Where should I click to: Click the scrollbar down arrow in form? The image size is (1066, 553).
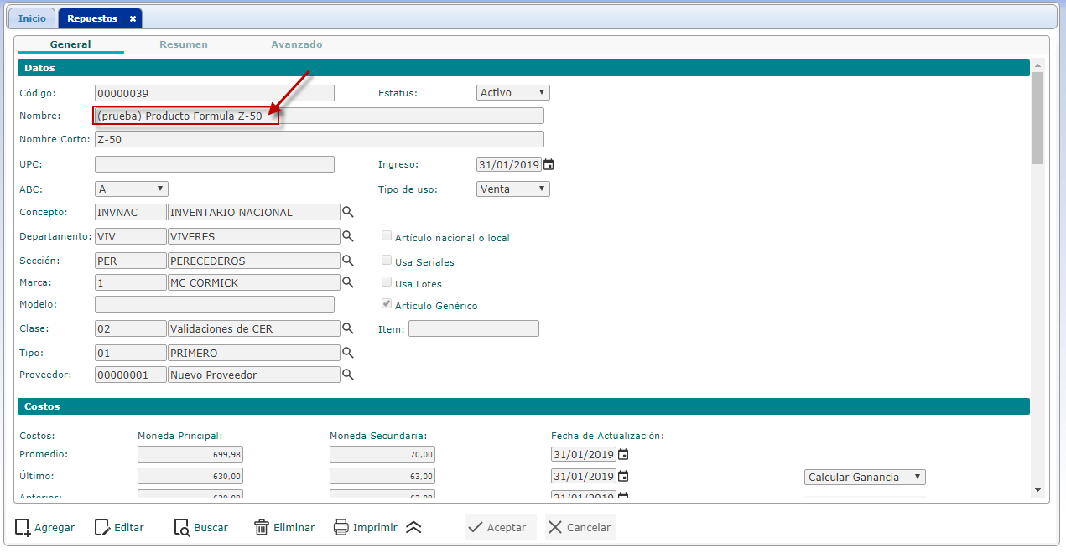[x=1037, y=490]
